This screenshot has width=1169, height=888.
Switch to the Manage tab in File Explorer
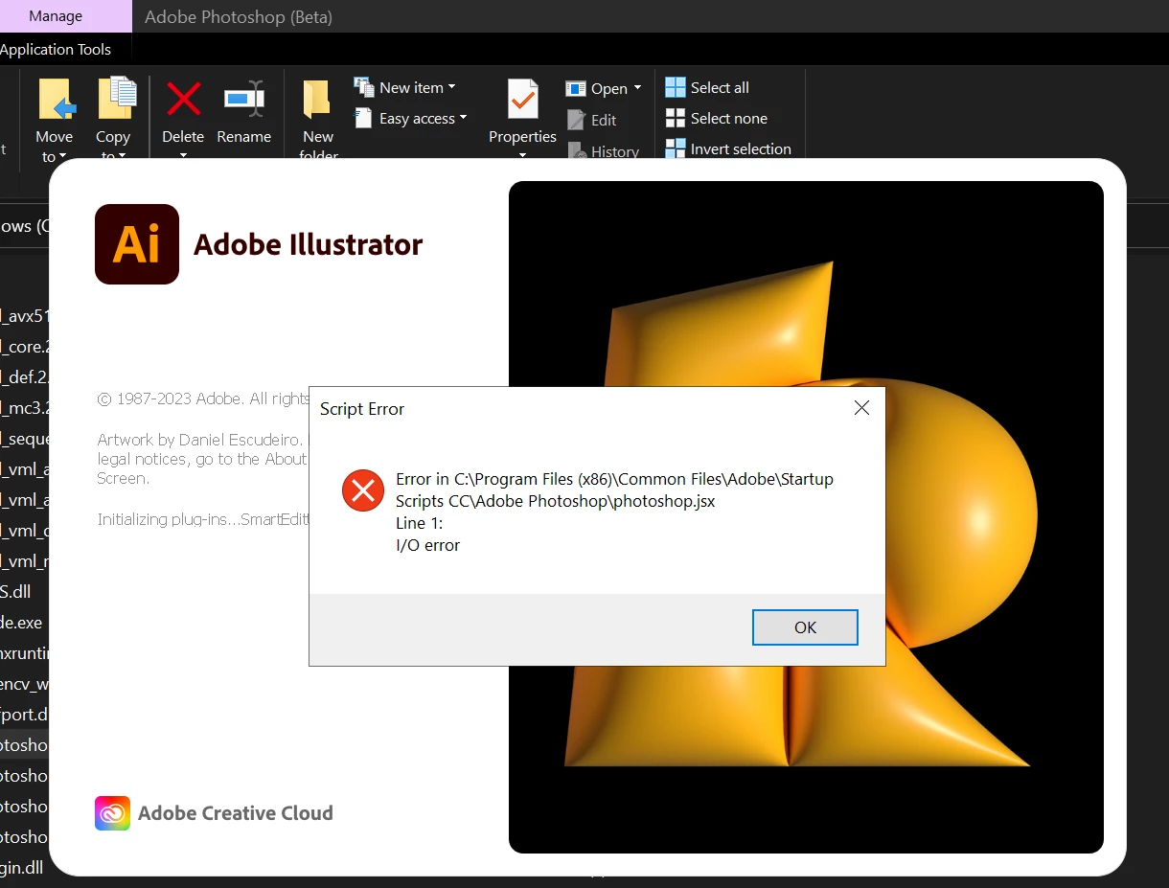click(x=66, y=16)
